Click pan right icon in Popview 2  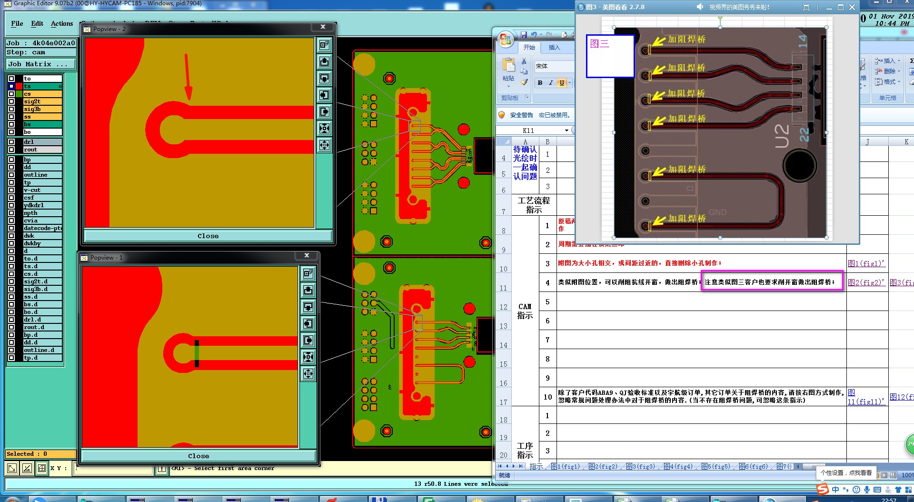pyautogui.click(x=324, y=111)
